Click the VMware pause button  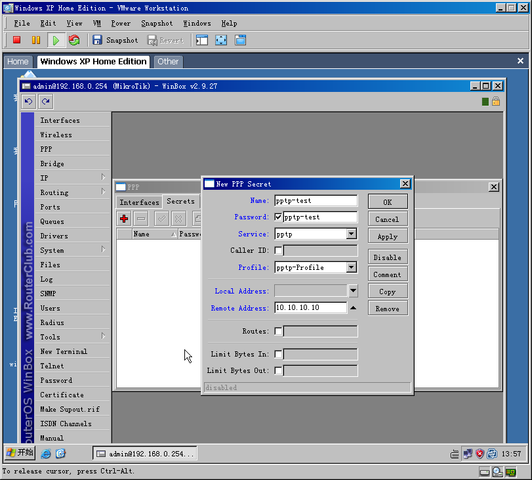click(x=36, y=40)
